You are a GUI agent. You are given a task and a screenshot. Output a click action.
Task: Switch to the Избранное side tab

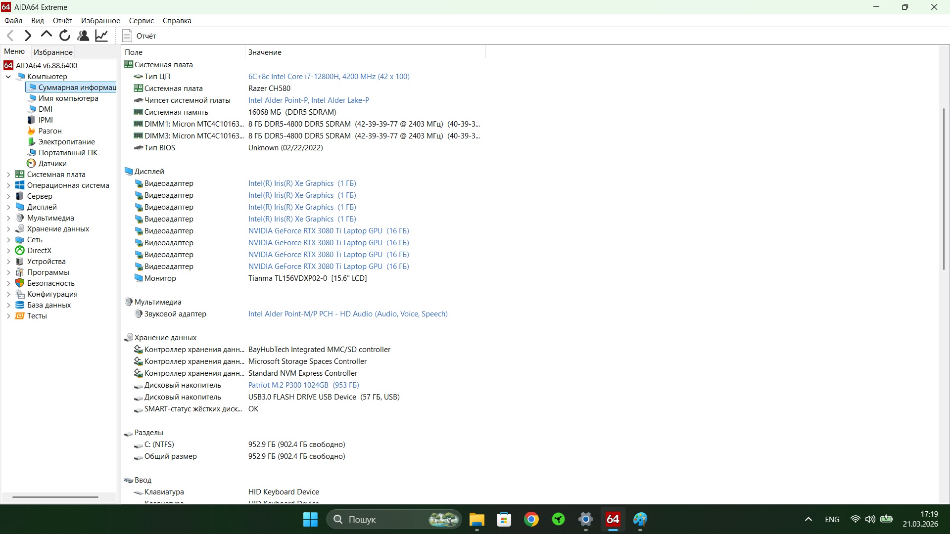point(53,52)
